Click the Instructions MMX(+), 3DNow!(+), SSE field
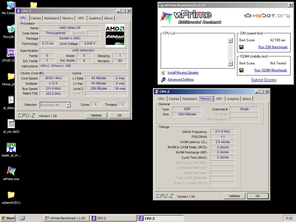Screen dimensions: 296x222 (x=84, y=66)
